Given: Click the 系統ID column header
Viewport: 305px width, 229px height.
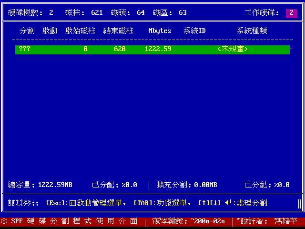Looking at the screenshot, I should tap(194, 31).
